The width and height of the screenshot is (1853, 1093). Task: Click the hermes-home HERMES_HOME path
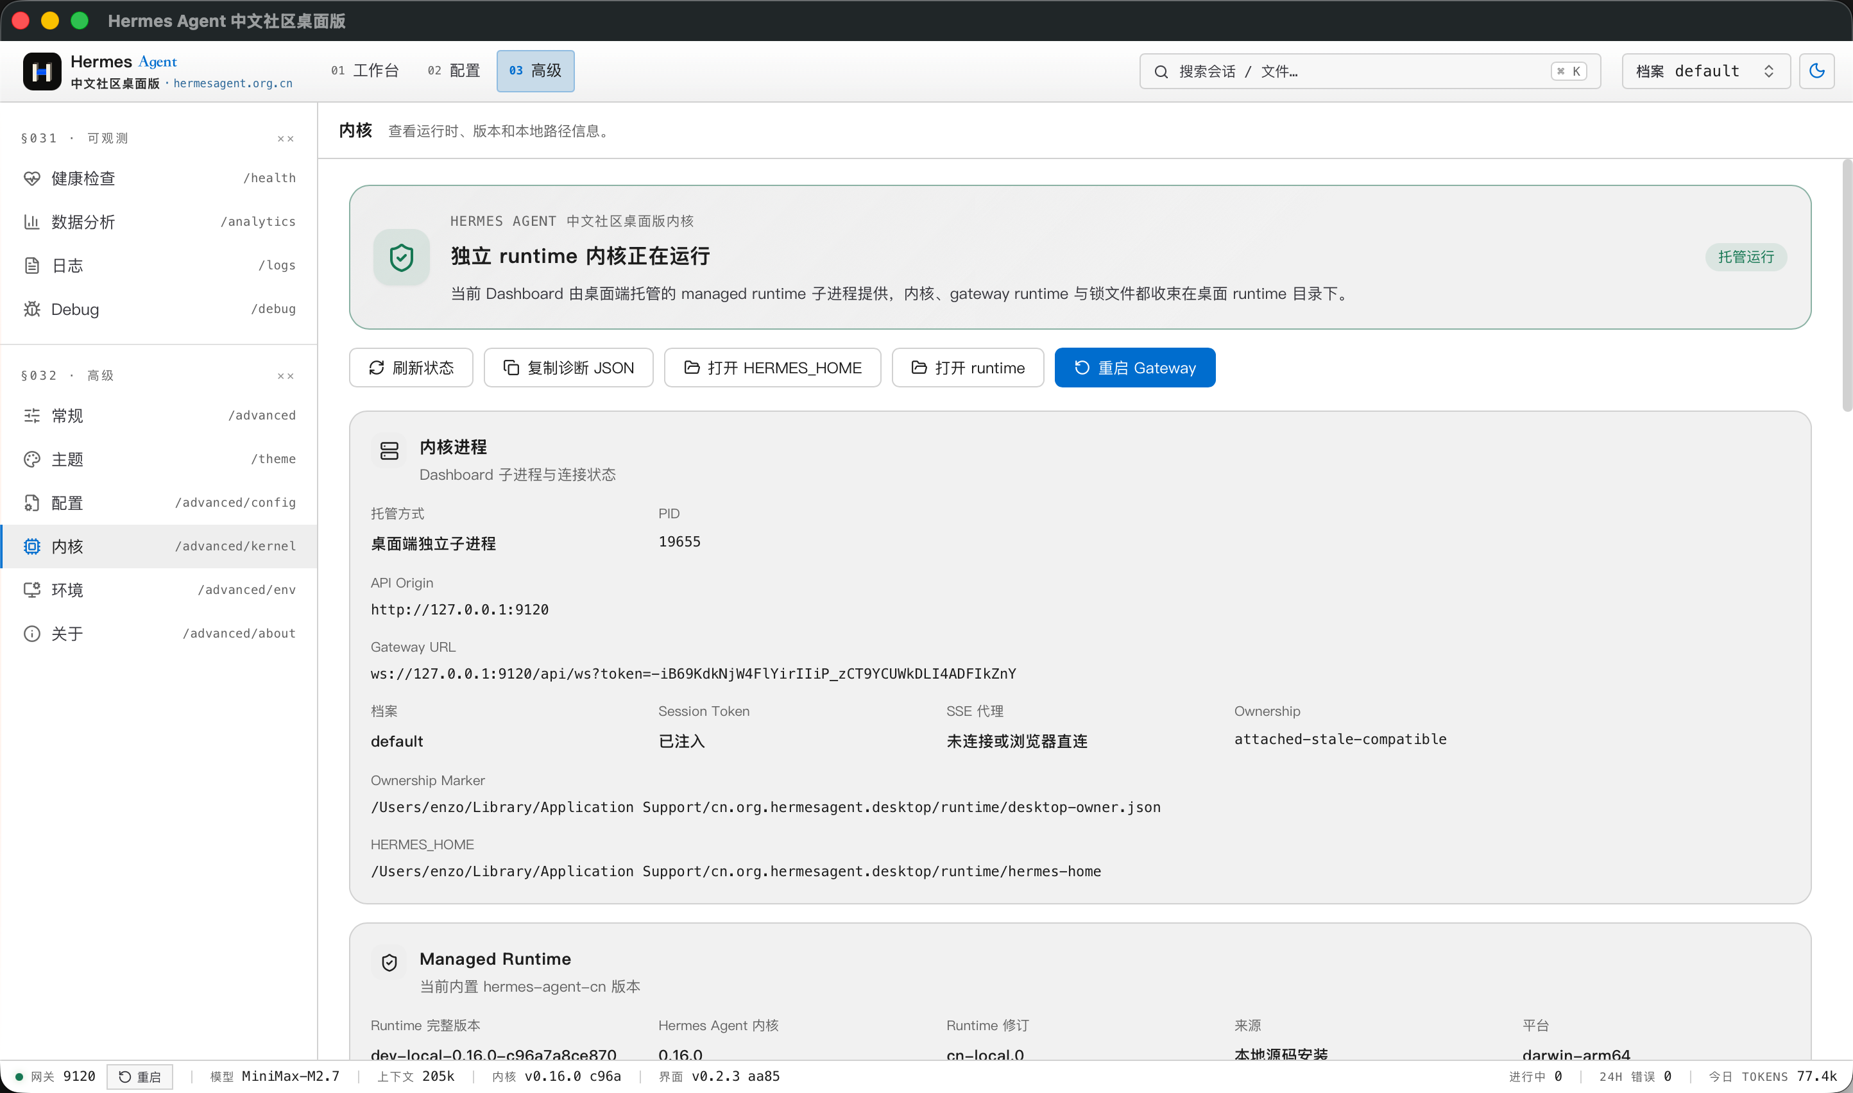click(x=735, y=871)
